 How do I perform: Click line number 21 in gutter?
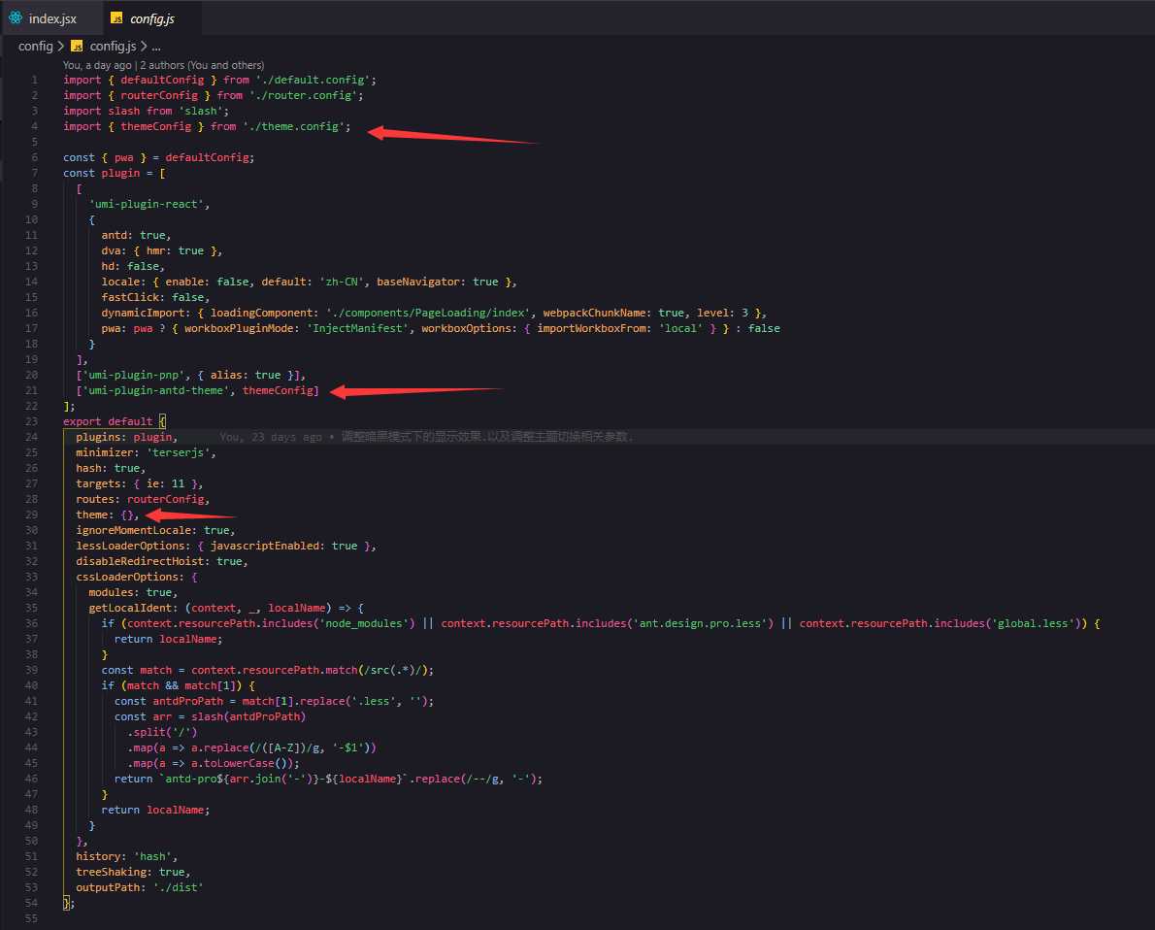pos(31,390)
